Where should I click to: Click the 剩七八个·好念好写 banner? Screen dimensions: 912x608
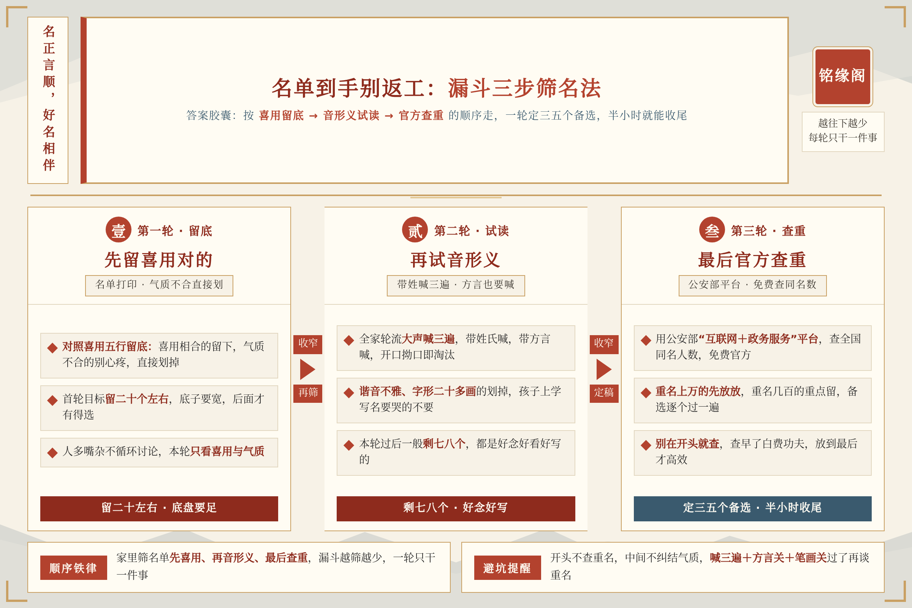tap(456, 509)
